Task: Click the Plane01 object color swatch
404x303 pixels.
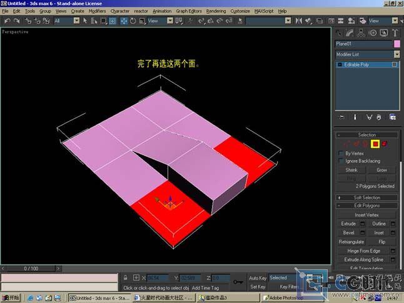Action: (396, 44)
